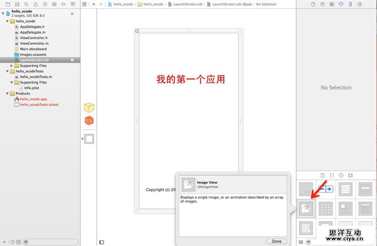The image size is (377, 246).
Task: Toggle the document outline panel
Action: [101, 242]
